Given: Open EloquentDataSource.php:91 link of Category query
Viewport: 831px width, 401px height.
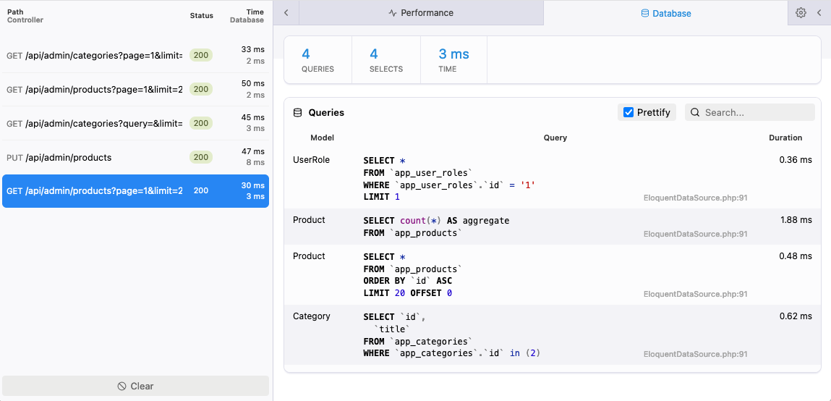Looking at the screenshot, I should 695,354.
